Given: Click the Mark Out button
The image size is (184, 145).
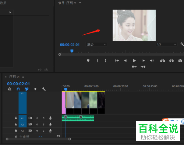Looking at the screenshot, I should point(105,61).
